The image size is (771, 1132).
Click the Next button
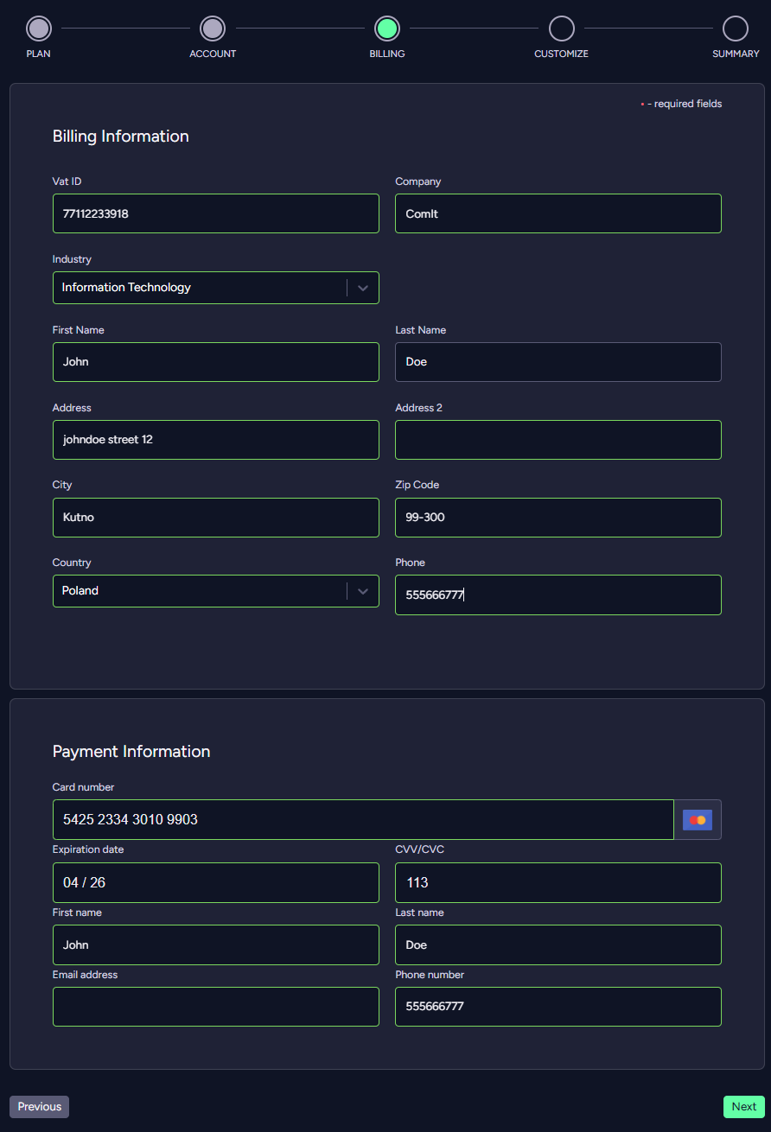click(743, 1106)
